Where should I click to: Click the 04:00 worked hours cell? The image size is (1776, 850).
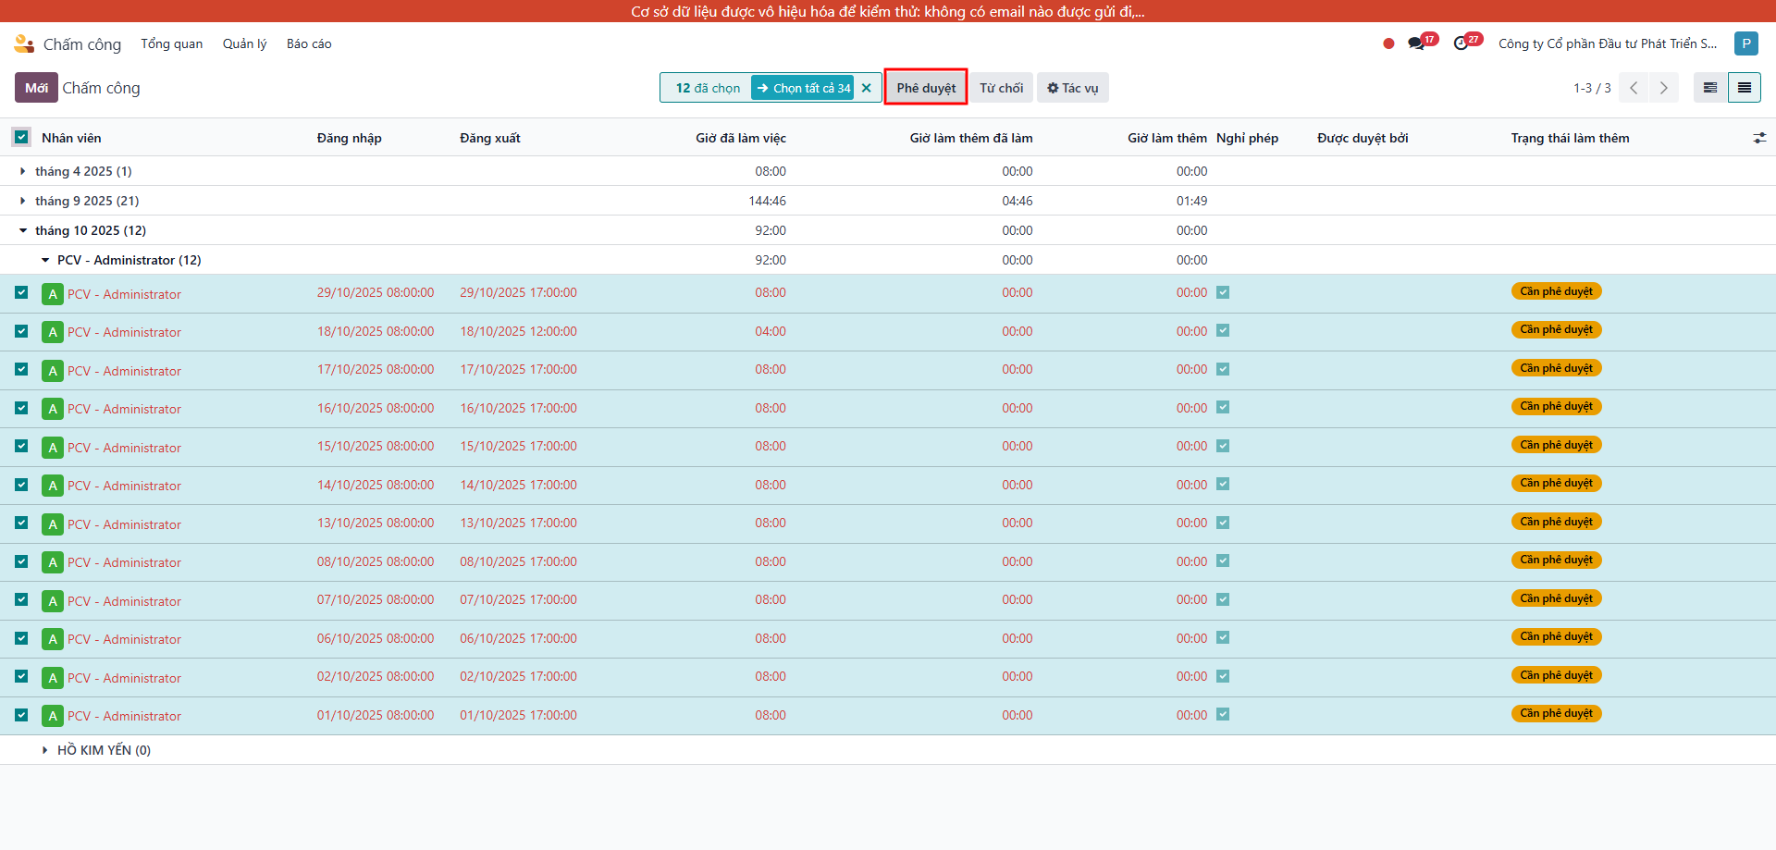771,331
